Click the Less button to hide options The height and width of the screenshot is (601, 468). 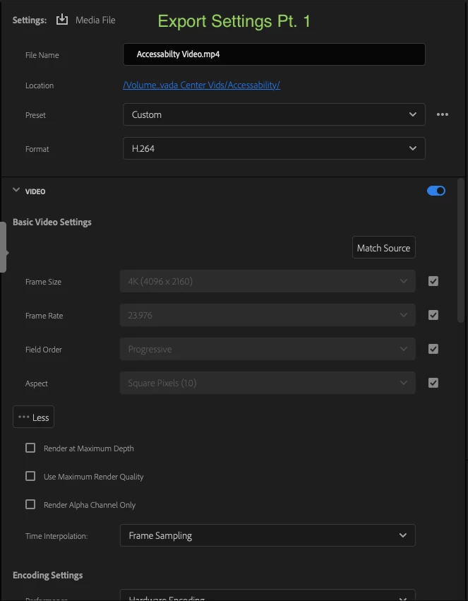coord(33,417)
